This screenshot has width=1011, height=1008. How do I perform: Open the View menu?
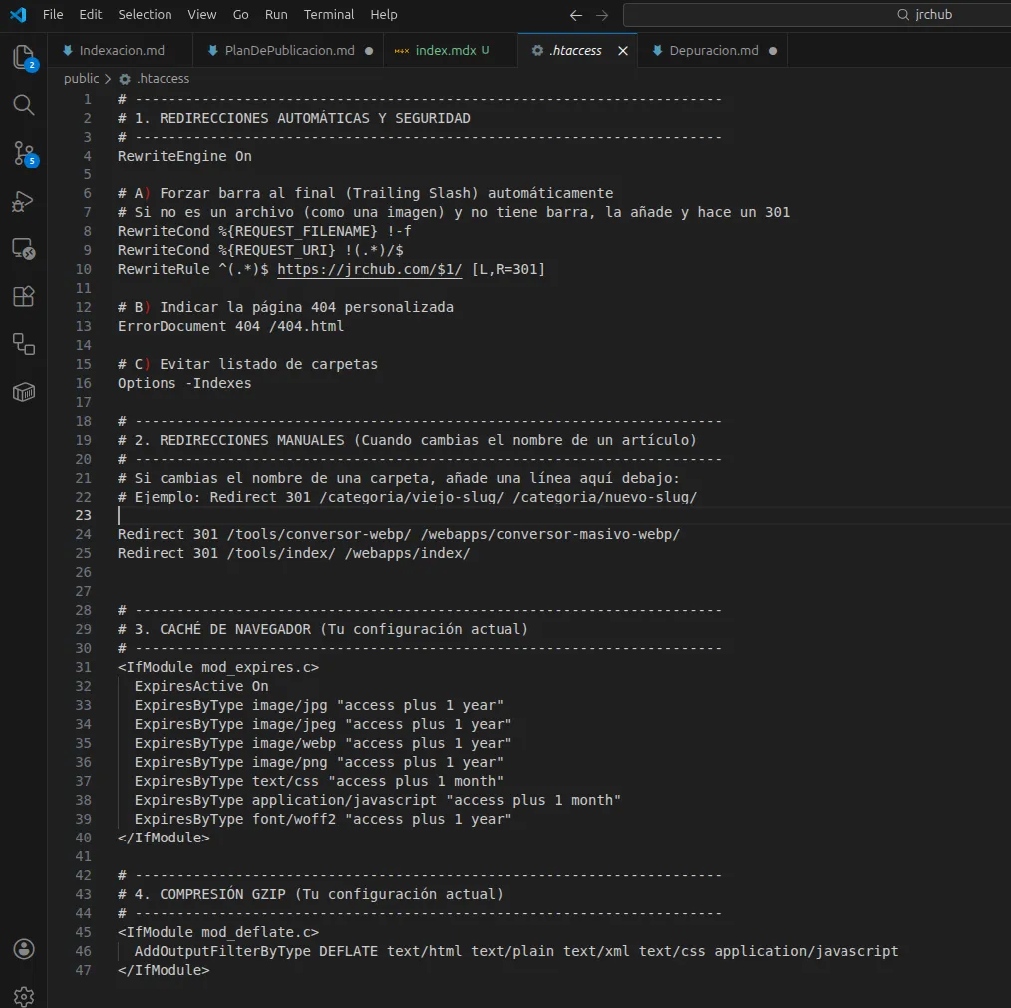201,14
